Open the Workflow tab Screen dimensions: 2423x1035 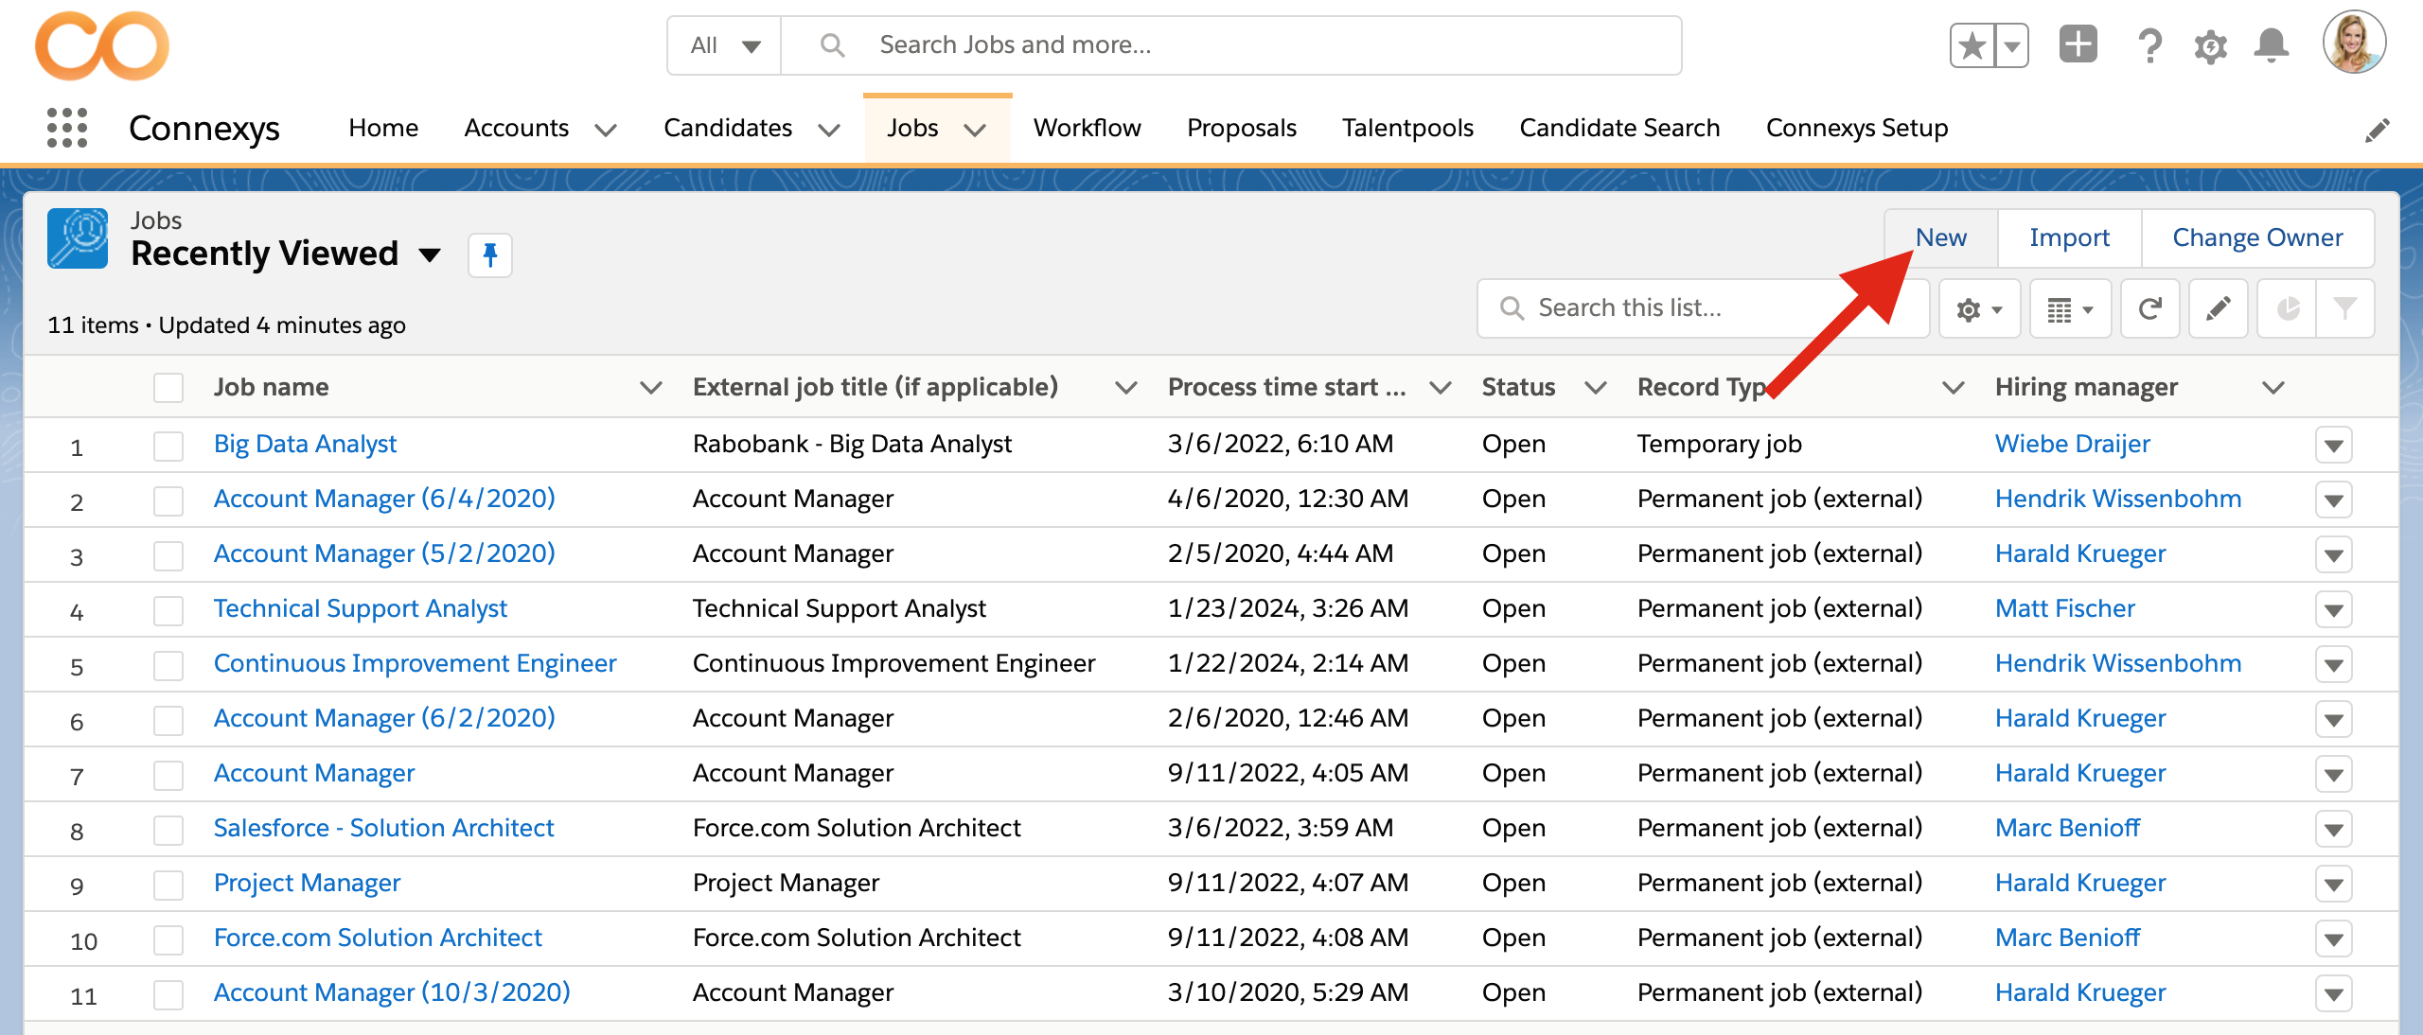tap(1088, 128)
